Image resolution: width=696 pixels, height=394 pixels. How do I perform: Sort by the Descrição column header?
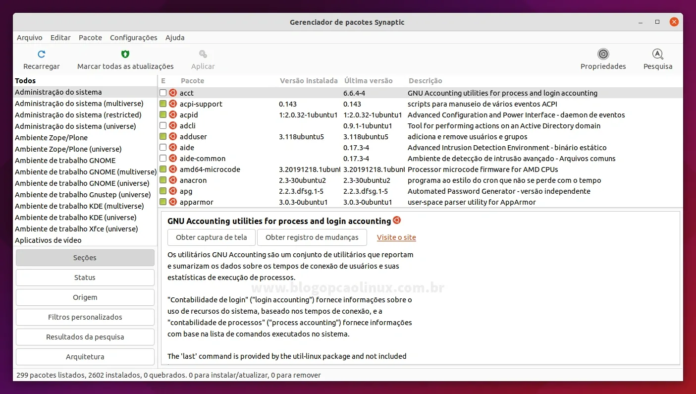pyautogui.click(x=426, y=81)
